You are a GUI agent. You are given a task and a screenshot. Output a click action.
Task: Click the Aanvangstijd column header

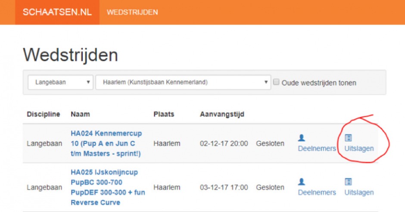pos(222,114)
